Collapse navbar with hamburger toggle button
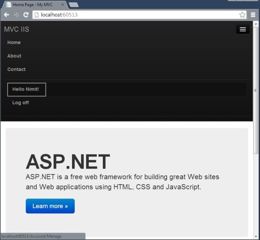260x240 pixels. tap(243, 29)
